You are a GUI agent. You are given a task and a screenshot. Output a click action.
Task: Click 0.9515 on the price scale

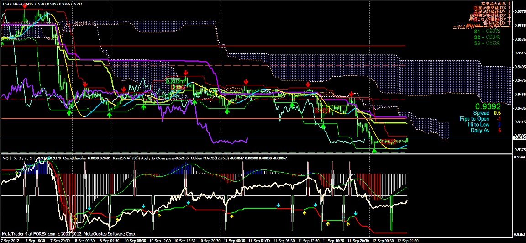point(520,53)
